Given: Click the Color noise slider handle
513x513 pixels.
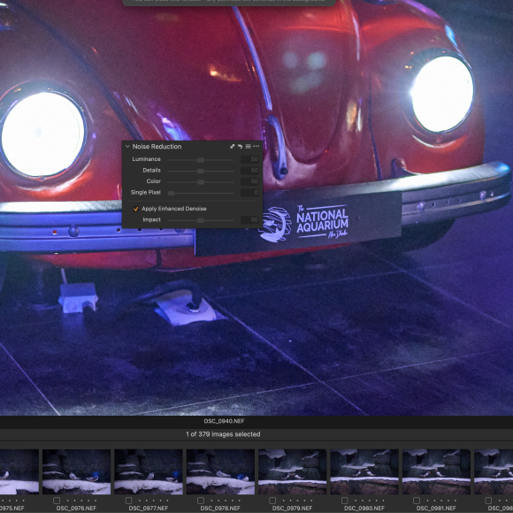Looking at the screenshot, I should coord(201,182).
